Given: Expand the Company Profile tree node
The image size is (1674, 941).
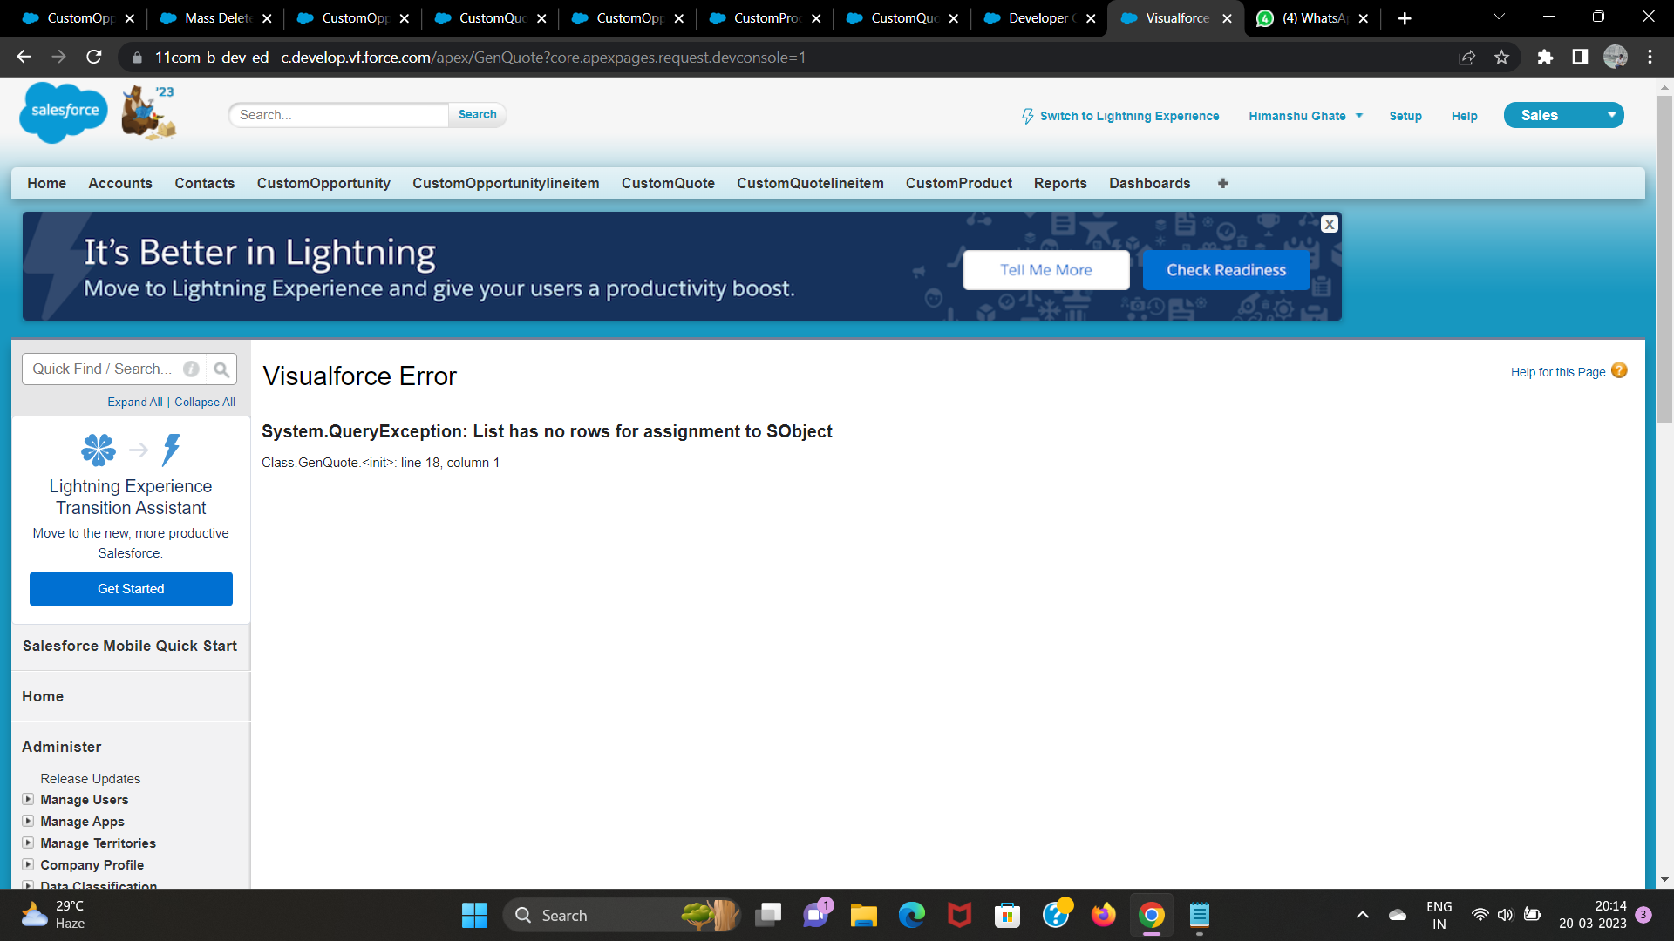Looking at the screenshot, I should click(28, 865).
